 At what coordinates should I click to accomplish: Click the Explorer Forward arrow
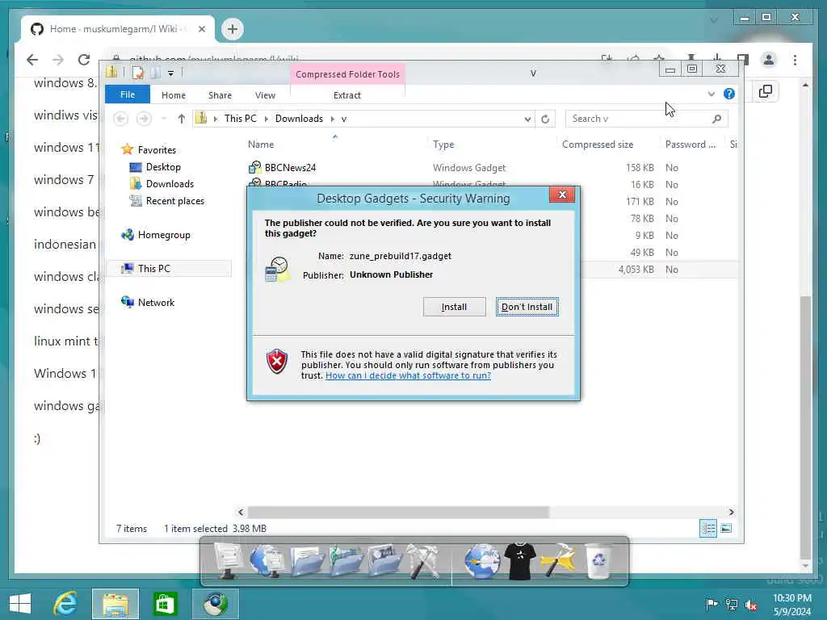(x=144, y=119)
